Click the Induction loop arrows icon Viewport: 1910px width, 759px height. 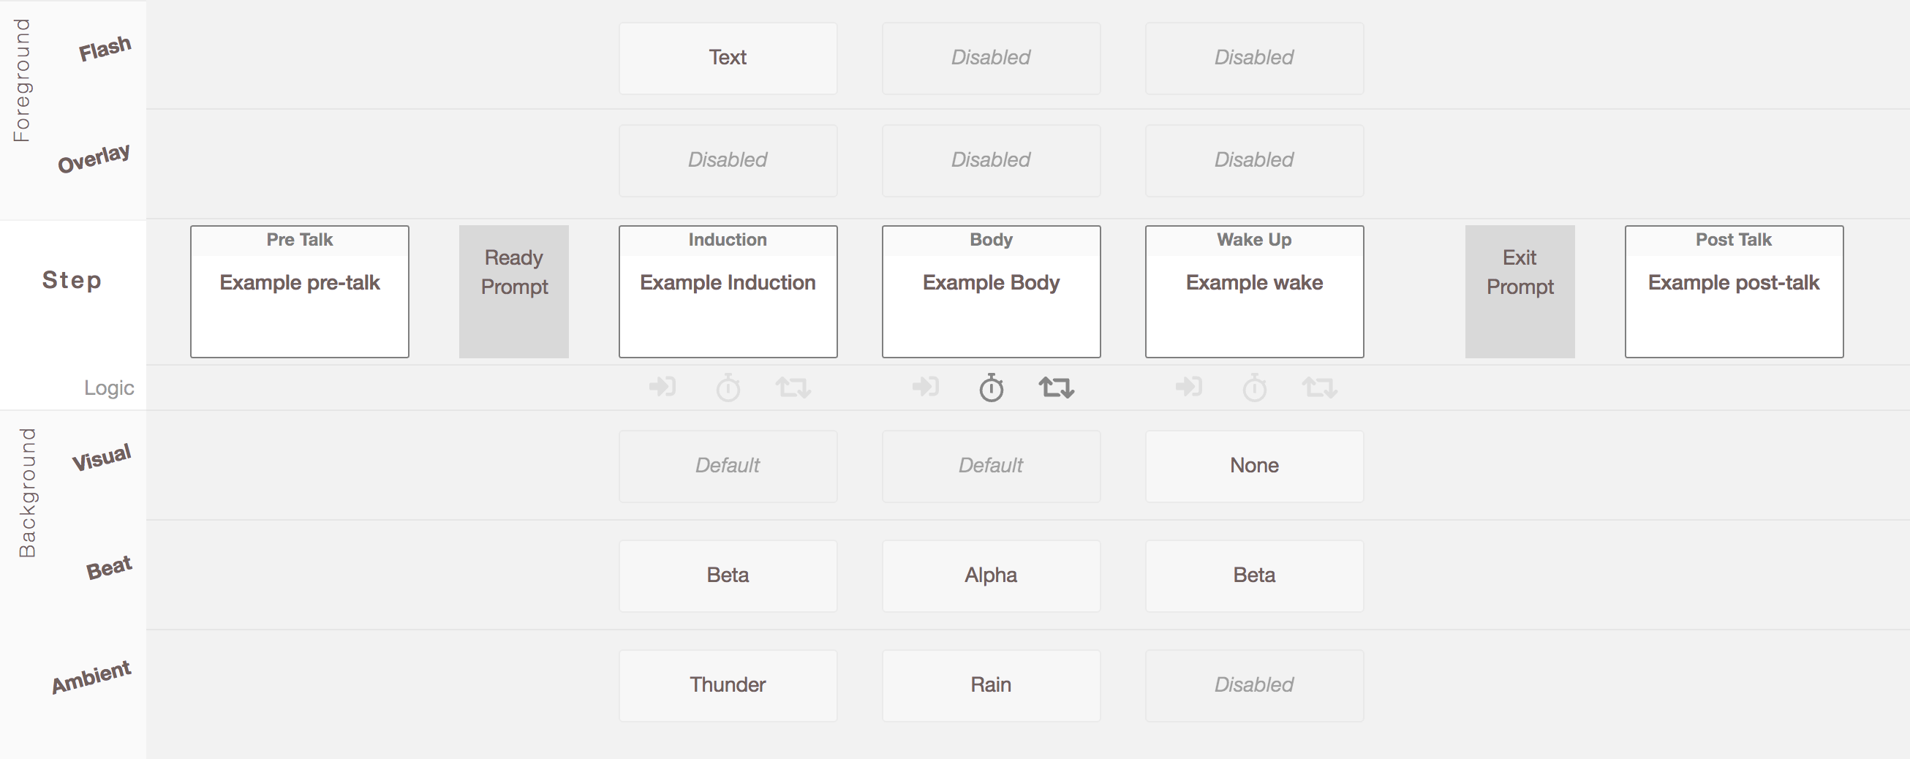point(793,388)
